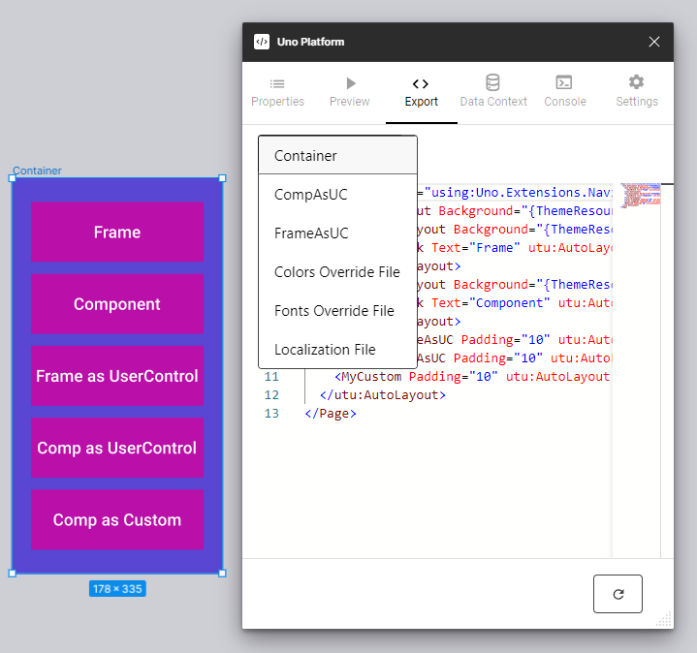Click the Container frame label
697x653 pixels.
coord(37,171)
